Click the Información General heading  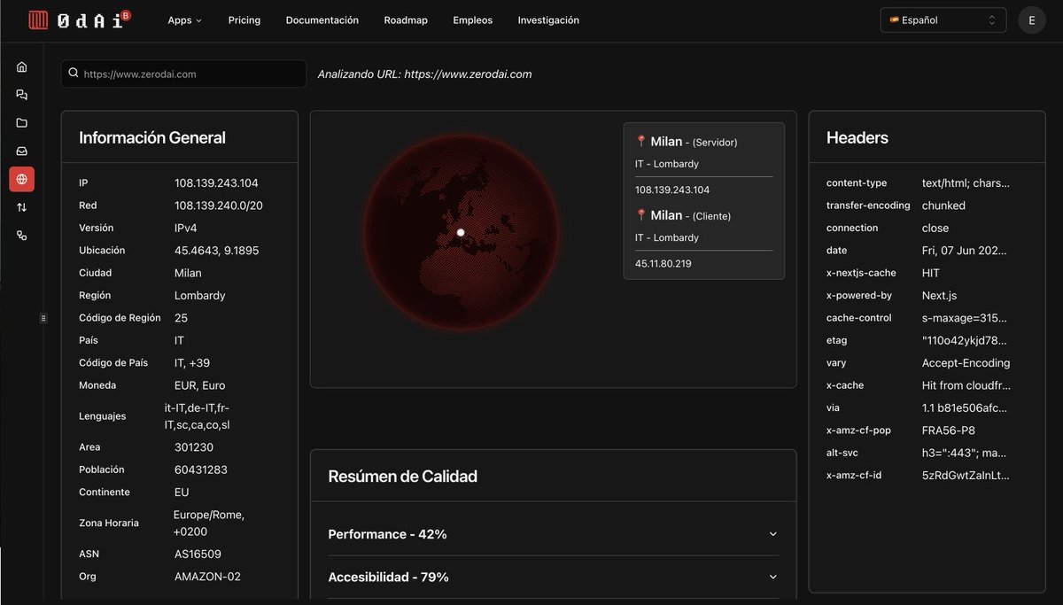coord(151,137)
